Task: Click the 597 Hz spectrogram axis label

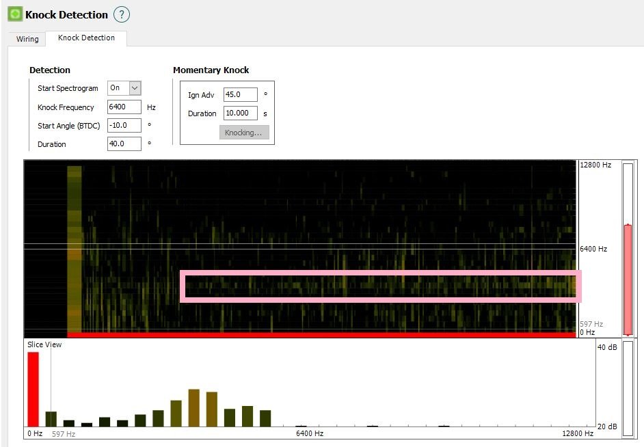Action: point(591,324)
